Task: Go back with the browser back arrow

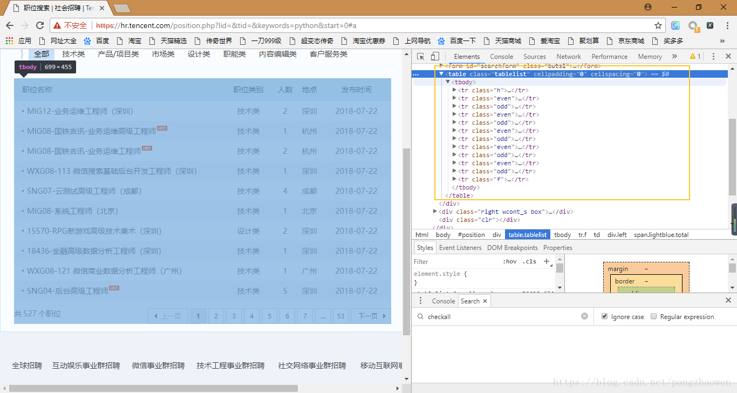Action: click(x=10, y=25)
